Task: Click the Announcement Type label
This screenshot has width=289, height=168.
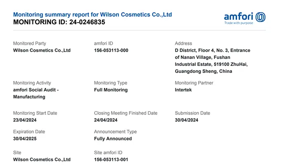Action: coord(115,132)
